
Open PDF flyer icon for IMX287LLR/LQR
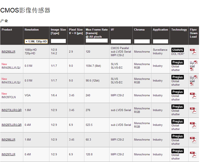[193, 125]
